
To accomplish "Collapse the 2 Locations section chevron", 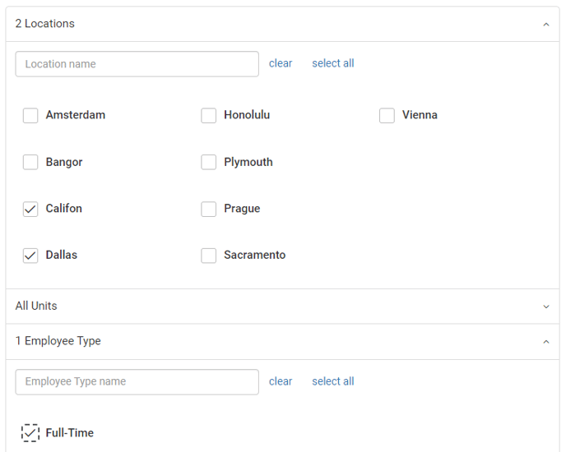I will 545,25.
